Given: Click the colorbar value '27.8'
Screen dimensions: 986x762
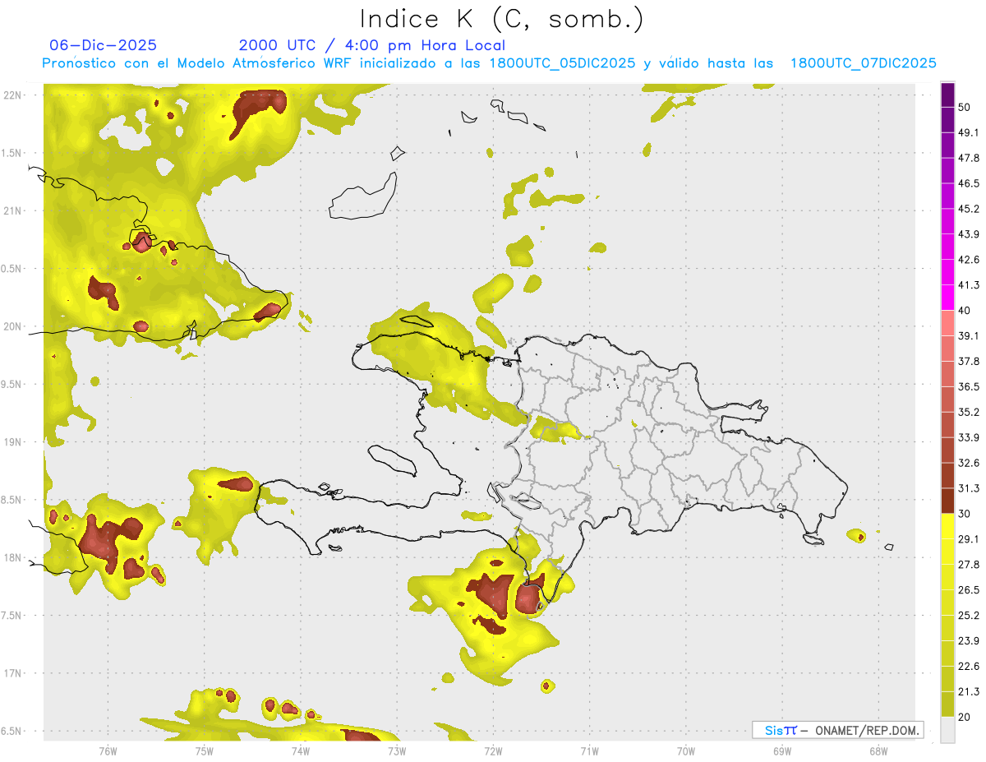Looking at the screenshot, I should click(x=969, y=564).
